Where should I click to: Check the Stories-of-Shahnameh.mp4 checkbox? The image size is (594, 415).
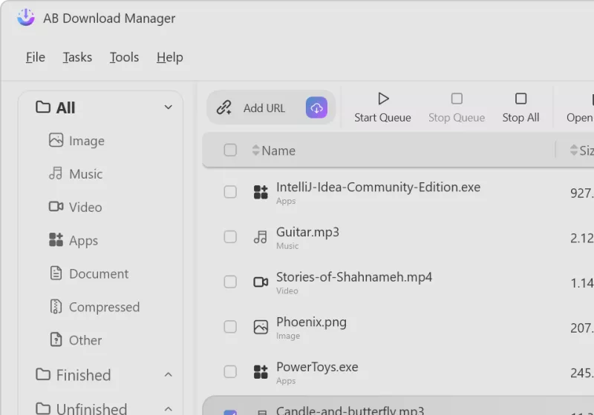click(x=230, y=282)
